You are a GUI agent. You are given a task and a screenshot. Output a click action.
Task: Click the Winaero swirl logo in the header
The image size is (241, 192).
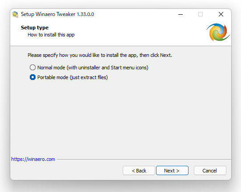tap(218, 32)
